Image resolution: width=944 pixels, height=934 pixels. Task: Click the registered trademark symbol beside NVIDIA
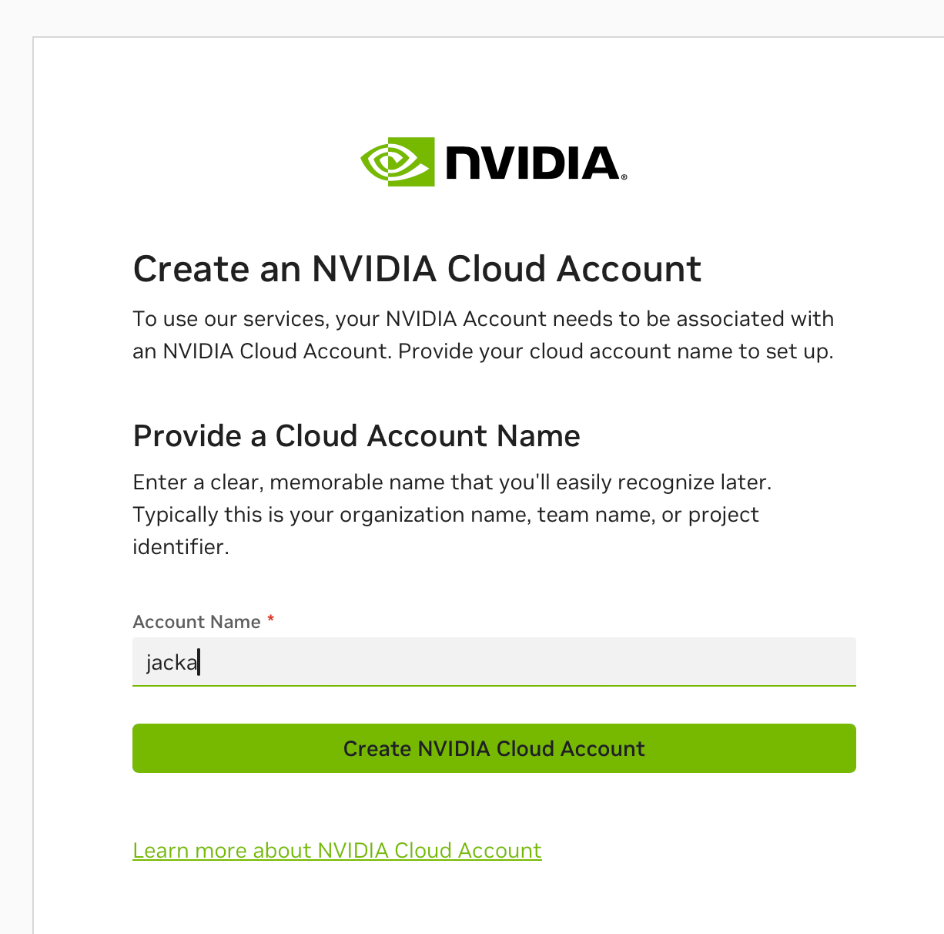pos(624,176)
